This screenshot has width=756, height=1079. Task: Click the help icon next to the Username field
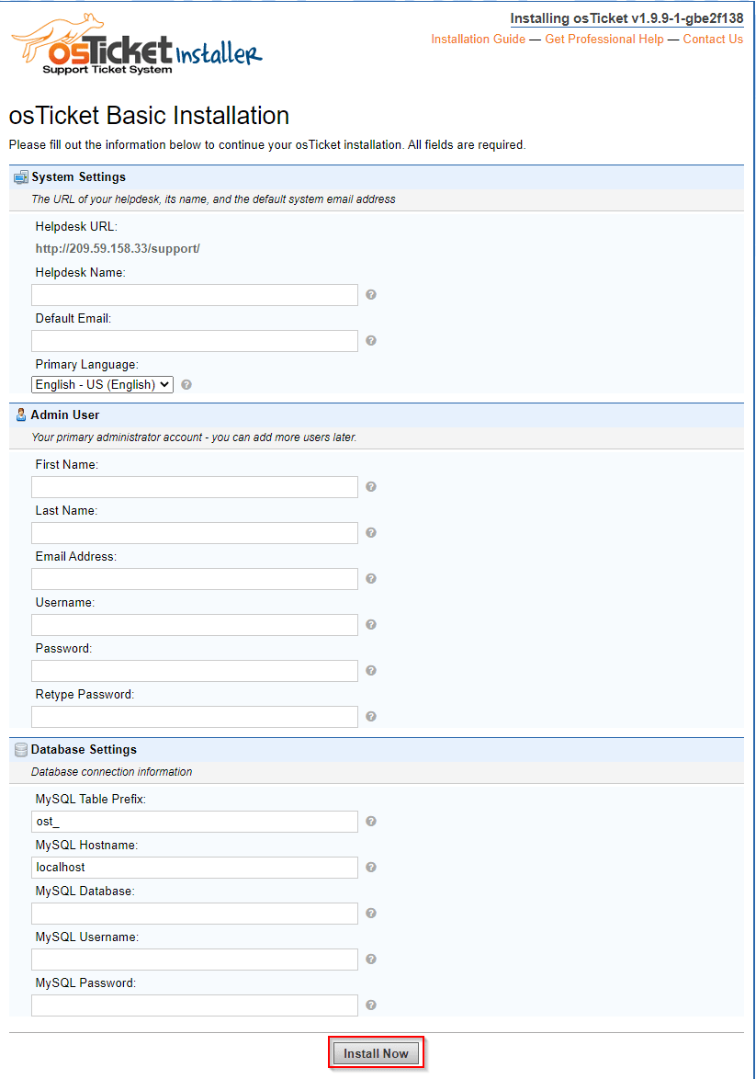click(370, 624)
